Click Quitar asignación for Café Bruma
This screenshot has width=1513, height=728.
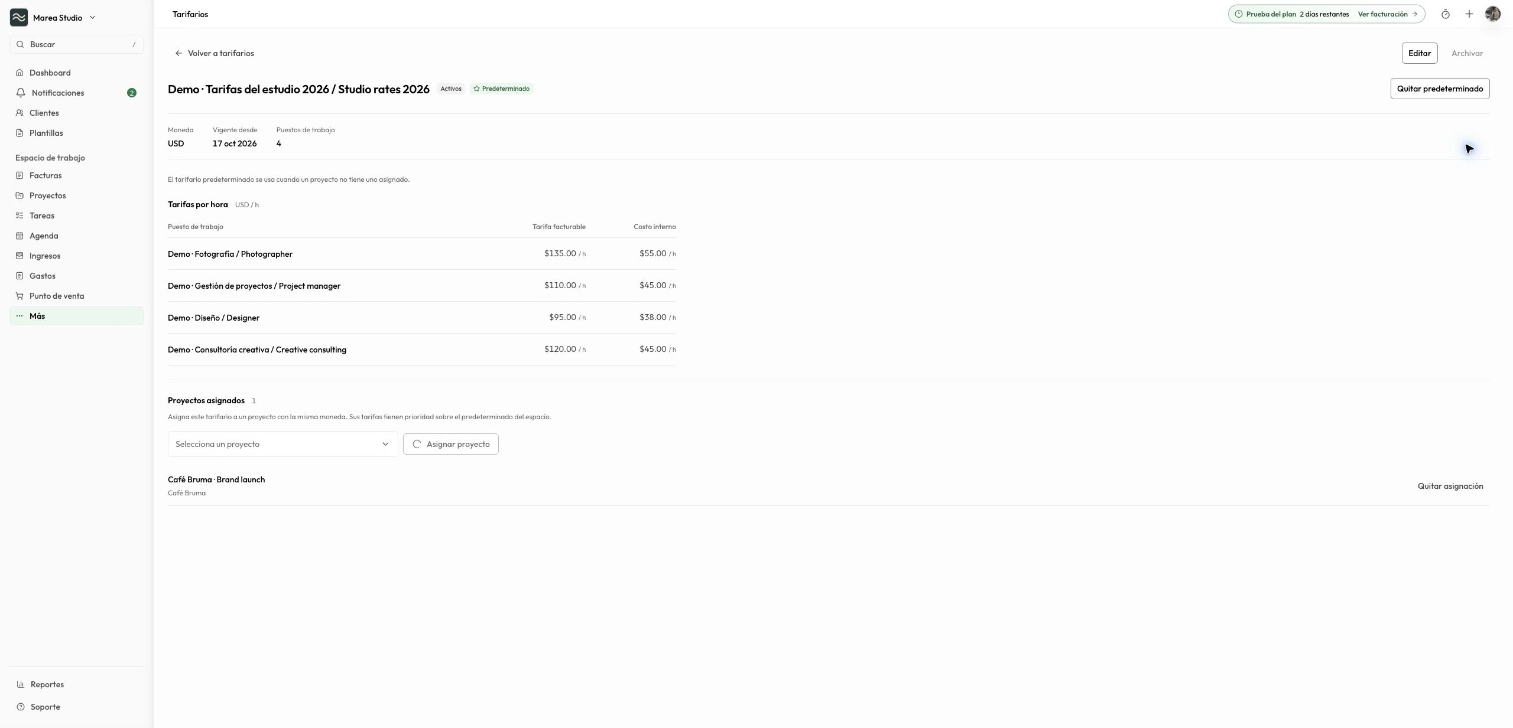click(1450, 486)
